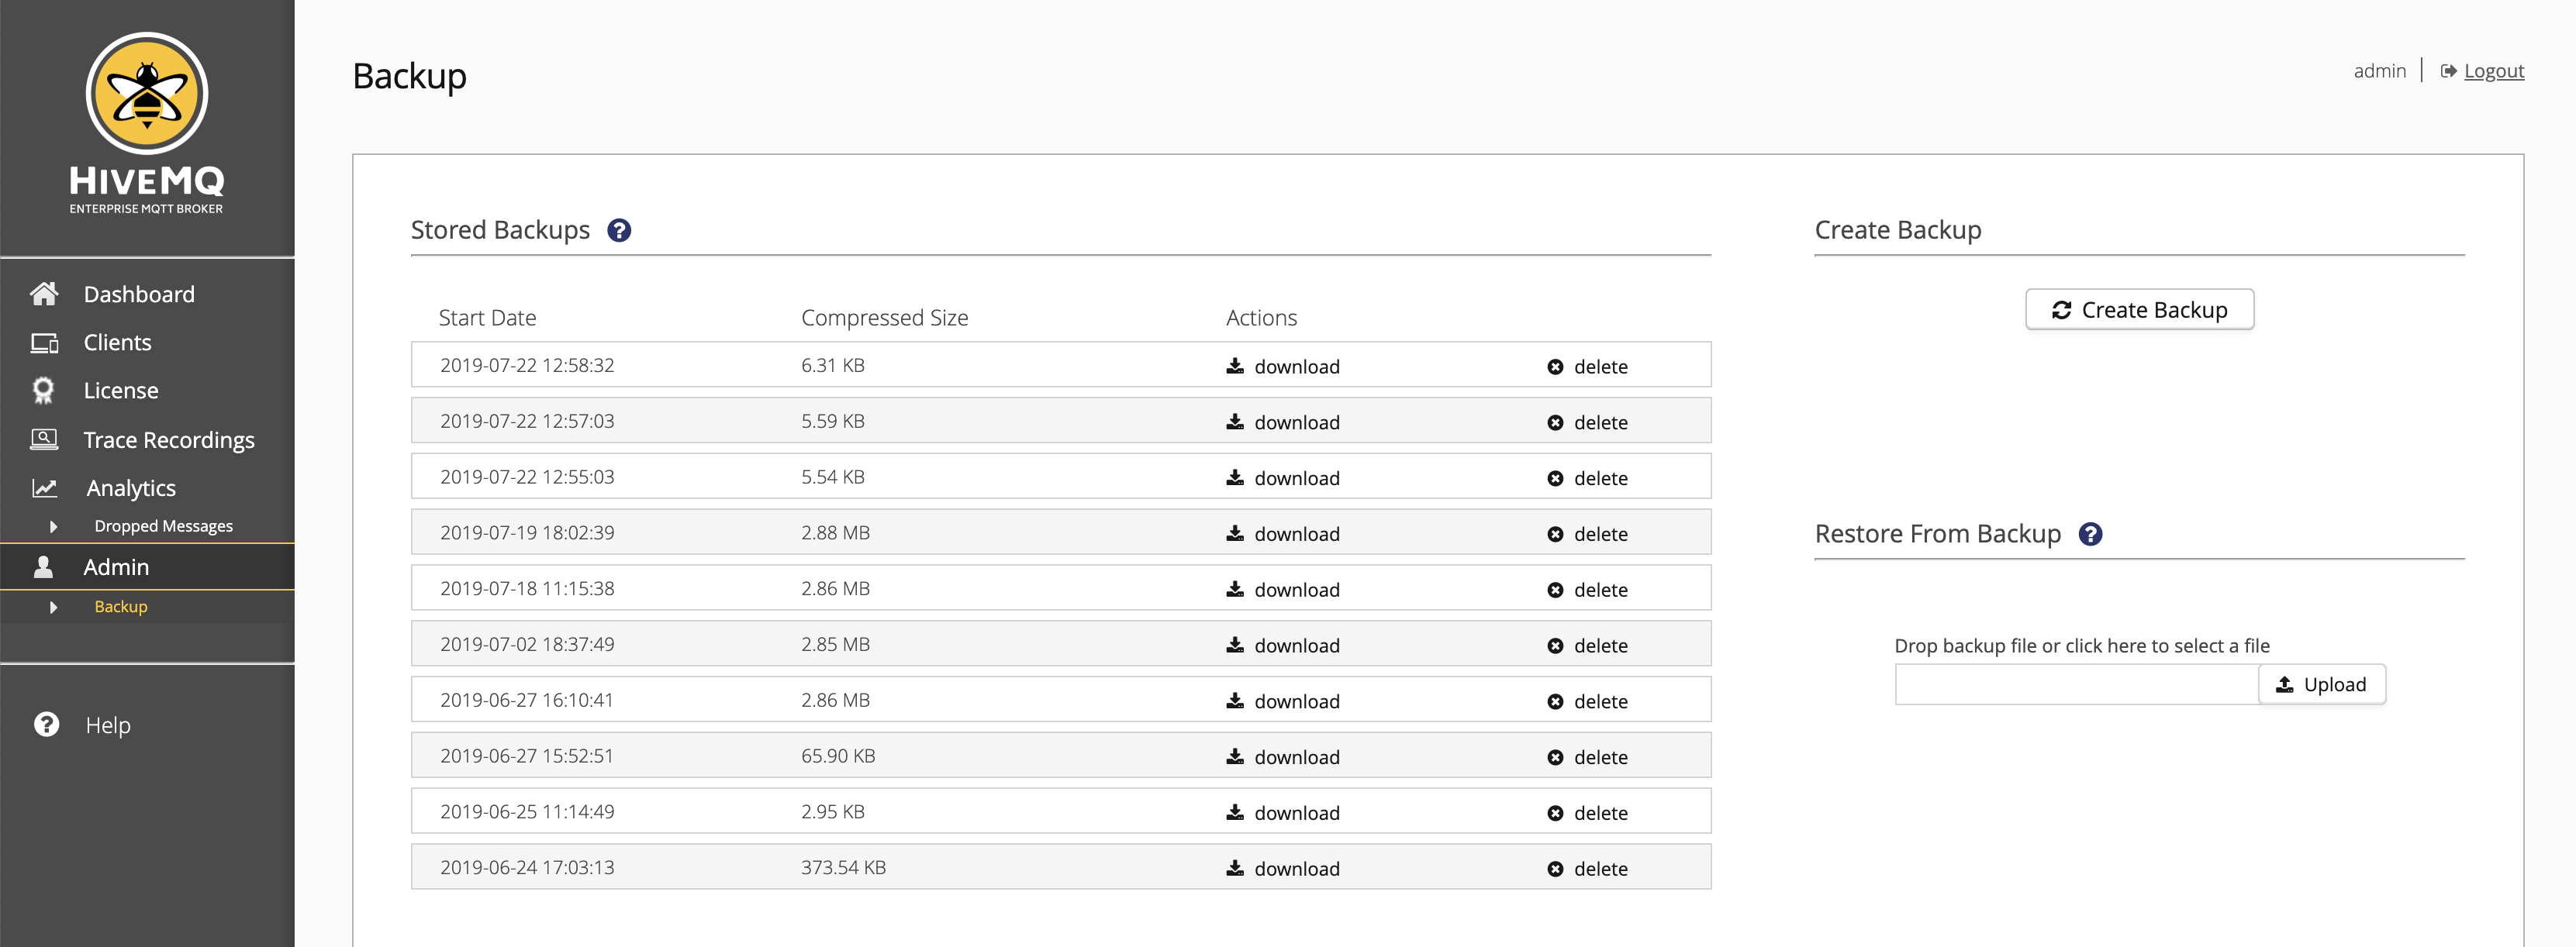Download the 373.54 KB backup
Viewport: 2576px width, 947px height.
[1283, 870]
